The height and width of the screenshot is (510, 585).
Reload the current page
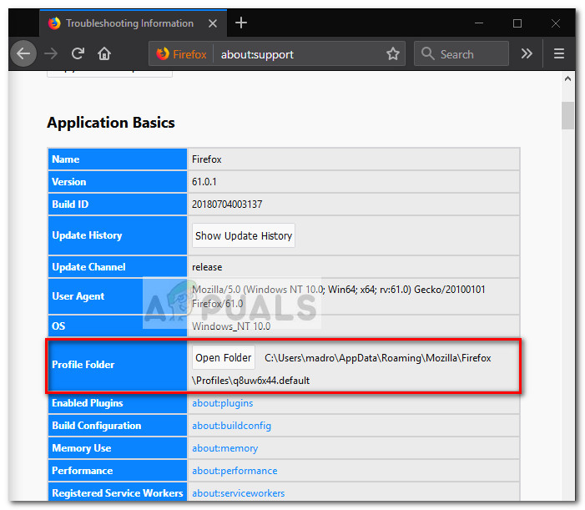coord(78,53)
